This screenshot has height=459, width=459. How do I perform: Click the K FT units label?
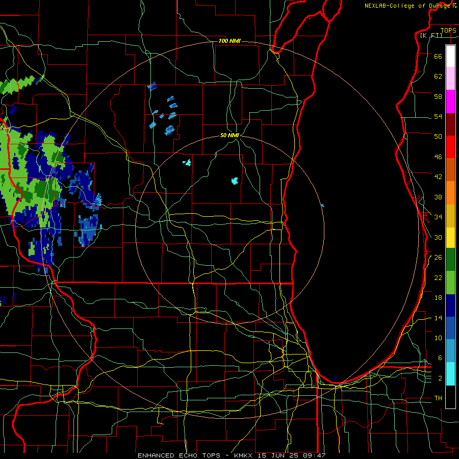pos(431,35)
